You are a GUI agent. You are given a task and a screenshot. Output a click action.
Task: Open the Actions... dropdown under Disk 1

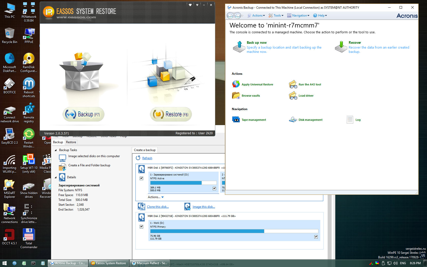(156, 197)
